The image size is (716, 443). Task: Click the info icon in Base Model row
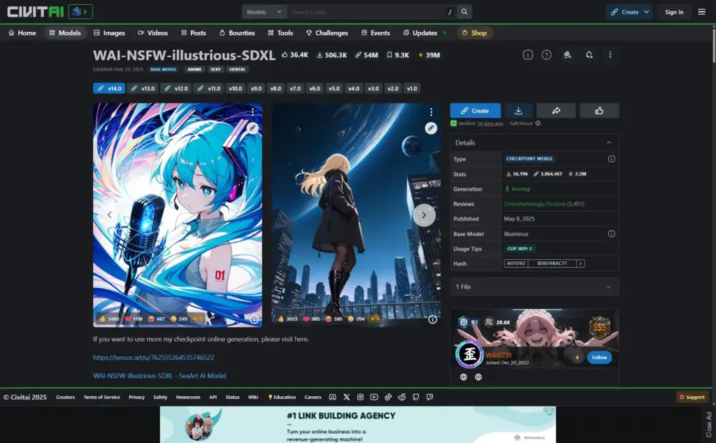click(611, 233)
